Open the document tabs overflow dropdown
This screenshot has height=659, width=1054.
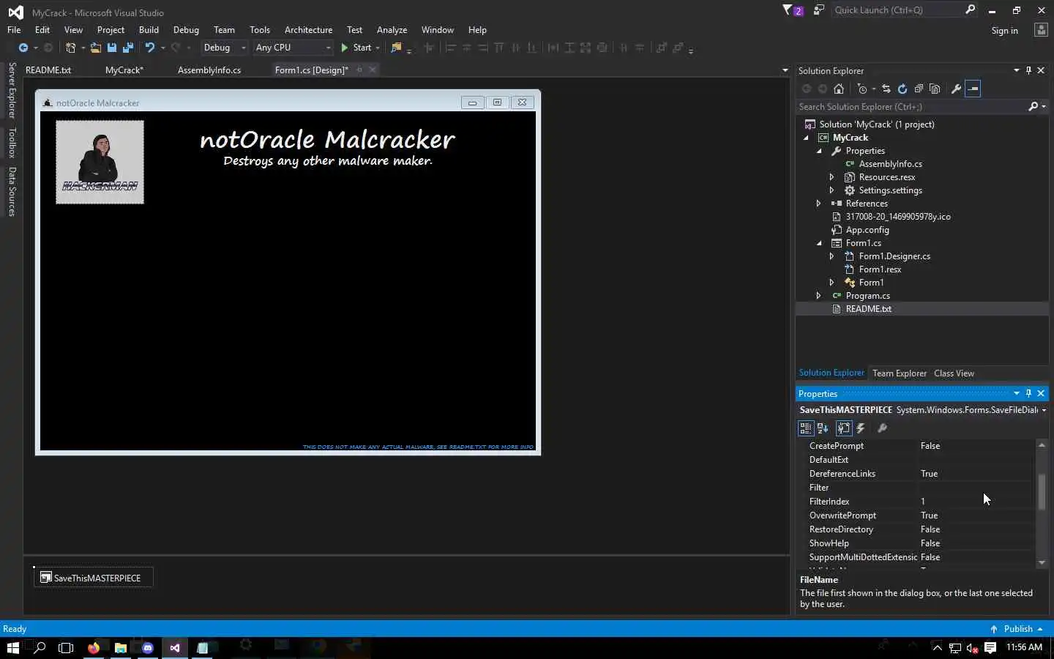click(x=785, y=70)
